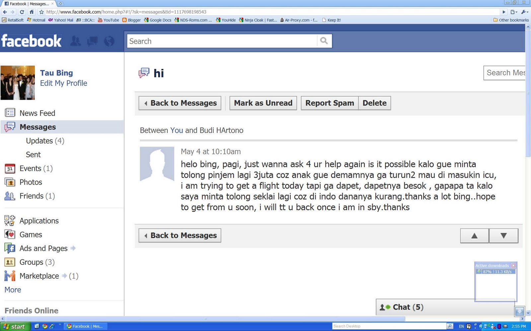Expand the More sidebar link
Image resolution: width=531 pixels, height=331 pixels.
(x=13, y=290)
